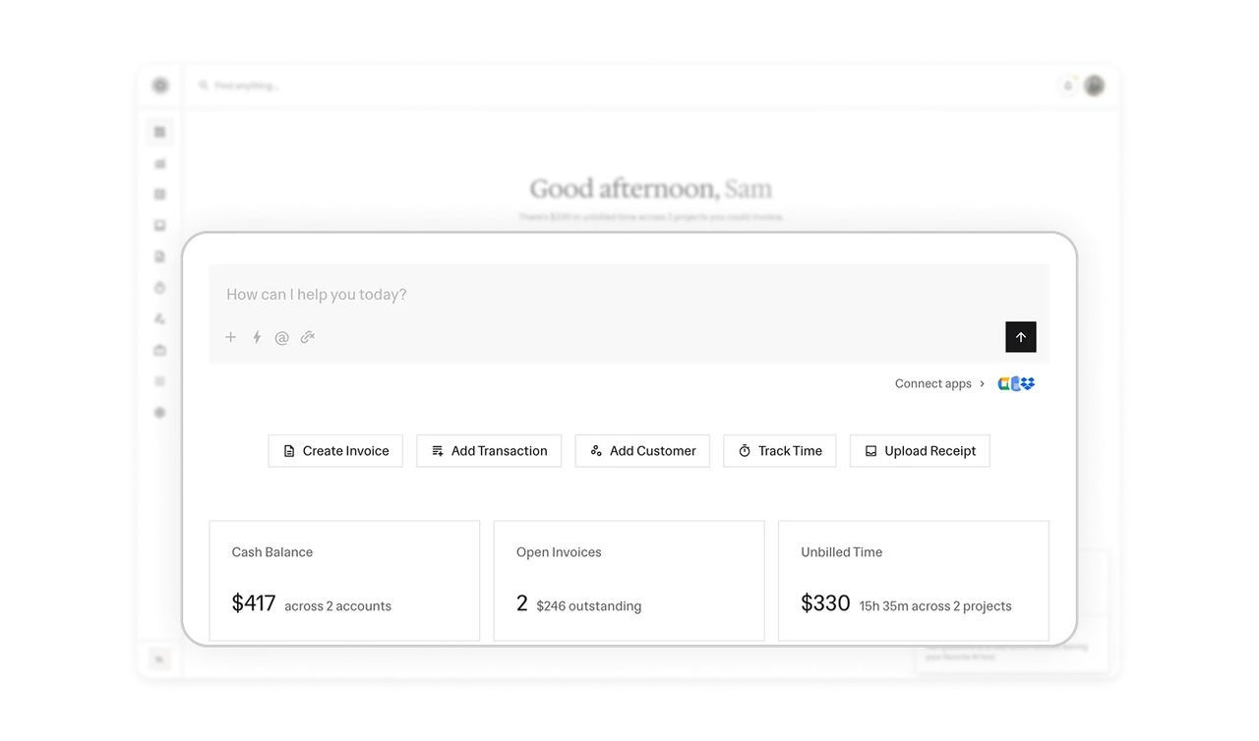This screenshot has height=741, width=1259.
Task: Send message with the black arrow button
Action: 1021,337
